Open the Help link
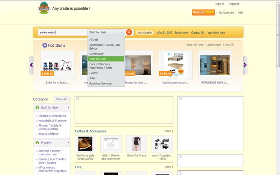Screen dimensions: 280x175 [240, 13]
